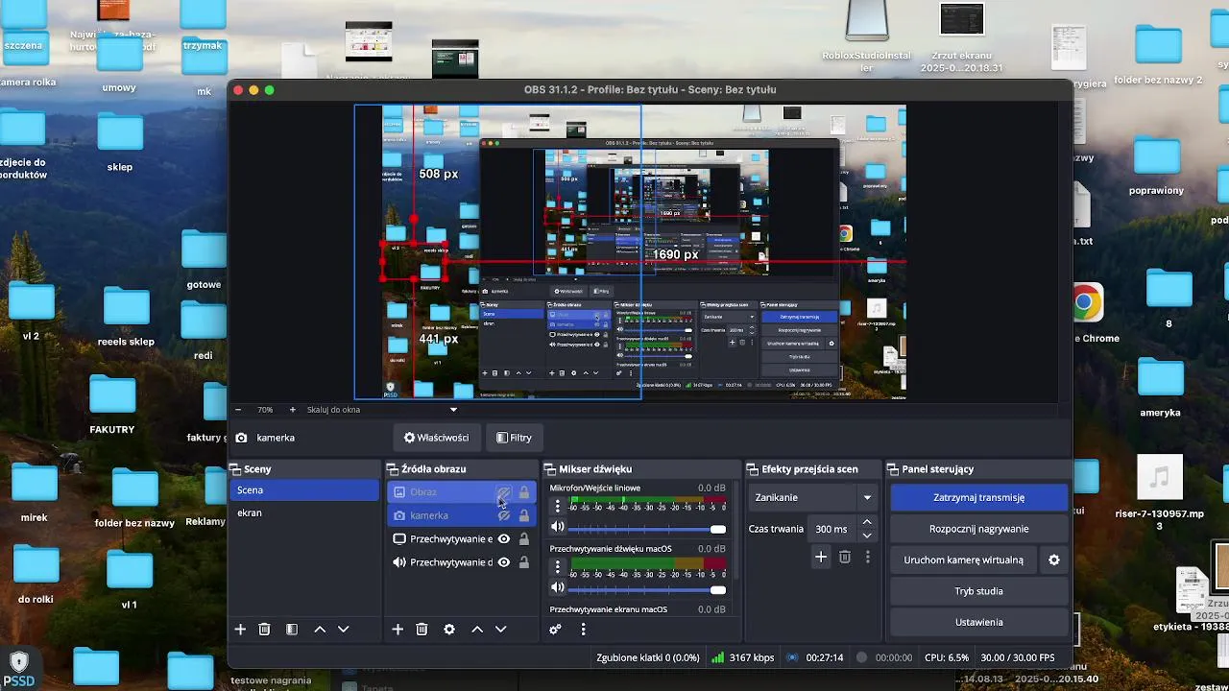
Task: Delete the selected scene with trash icon
Action: click(265, 630)
